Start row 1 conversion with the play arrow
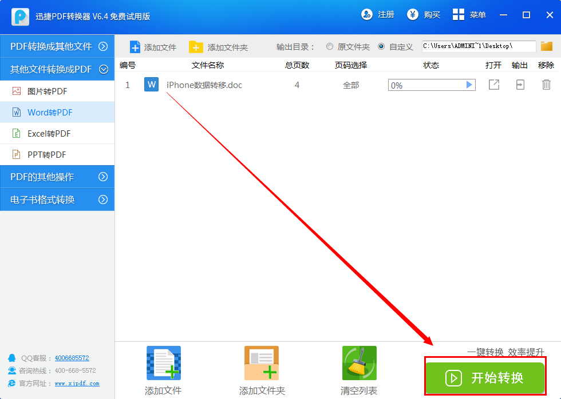This screenshot has width=561, height=399. [469, 85]
